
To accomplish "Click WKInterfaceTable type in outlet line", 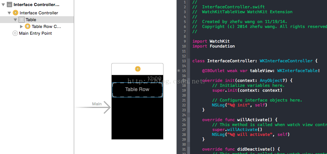I will pos(297,71).
